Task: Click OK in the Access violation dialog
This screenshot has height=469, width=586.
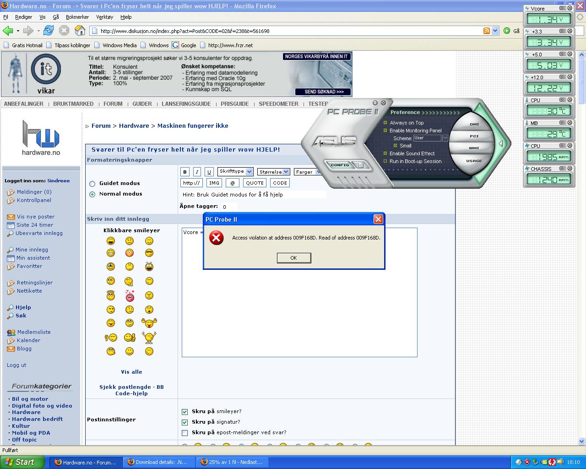Action: pyautogui.click(x=294, y=258)
